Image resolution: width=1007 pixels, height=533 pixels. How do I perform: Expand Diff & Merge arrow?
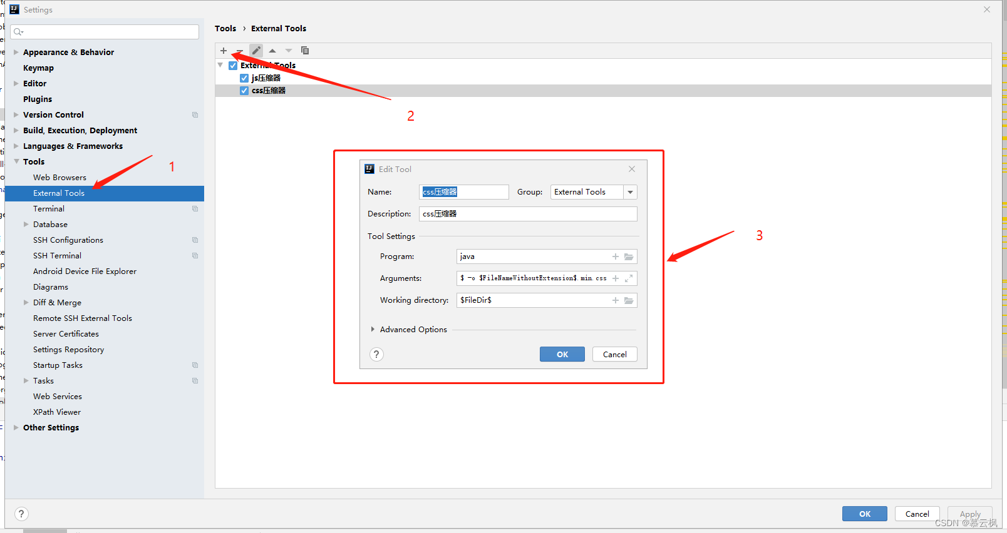tap(26, 303)
